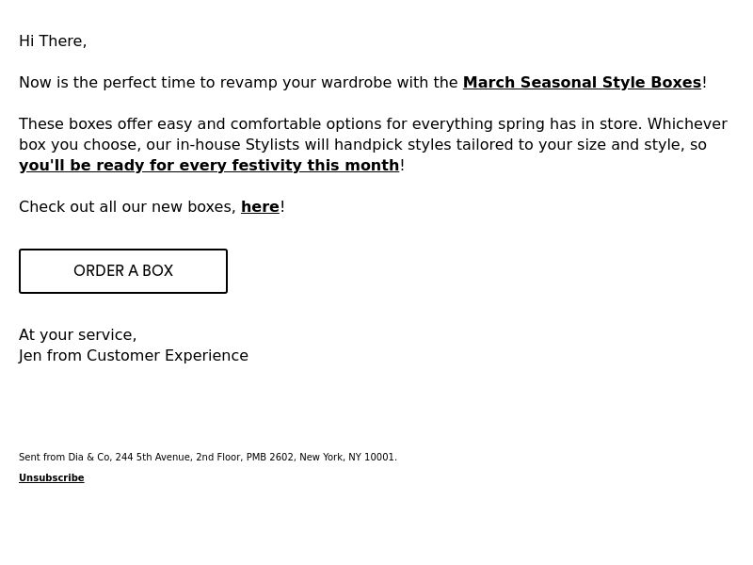Viewport: 753px width, 565px height.
Task: Click the word 'Whichever' in the paragraph
Action: [x=687, y=124]
